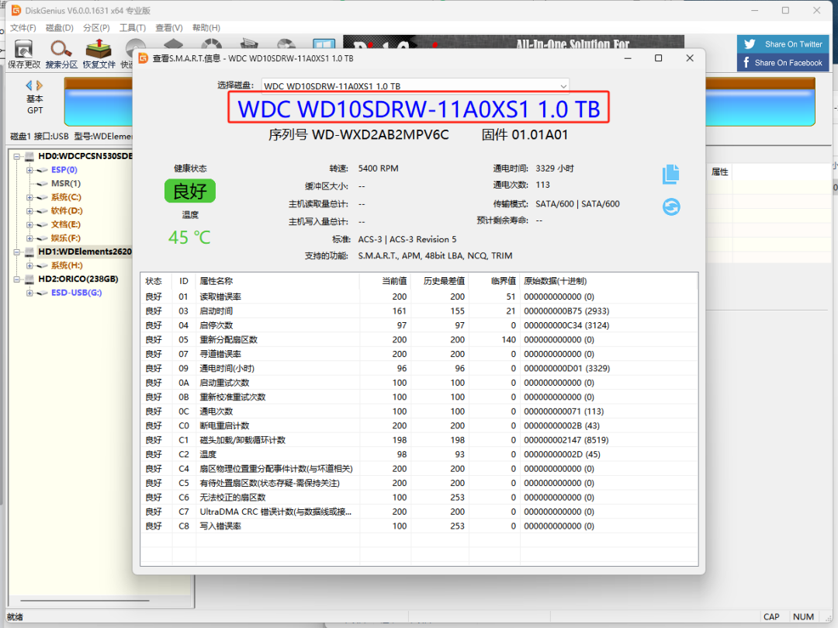The width and height of the screenshot is (838, 628).
Task: Open the 工具(T) menu
Action: [x=133, y=28]
